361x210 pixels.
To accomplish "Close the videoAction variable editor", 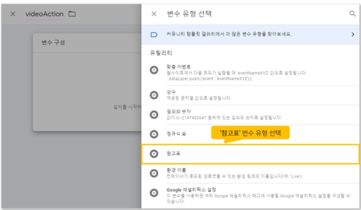I will 13,14.
